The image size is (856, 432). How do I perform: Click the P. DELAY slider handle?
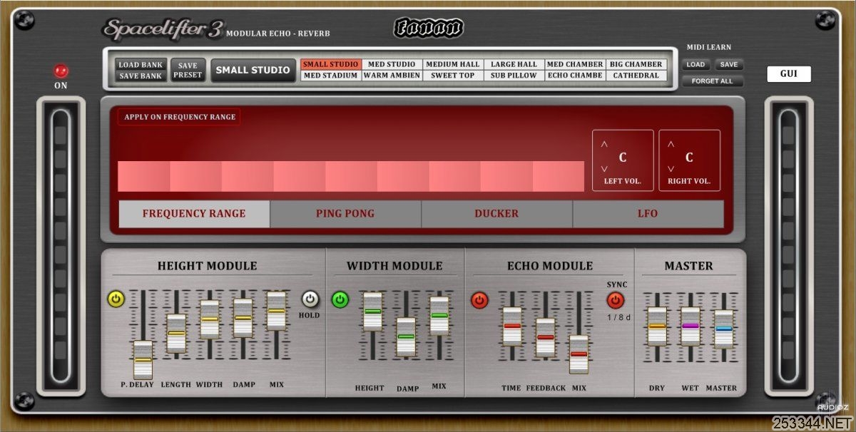click(143, 360)
